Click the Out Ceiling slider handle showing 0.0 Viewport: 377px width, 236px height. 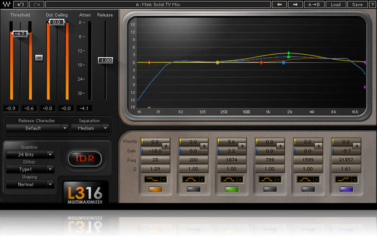[x=57, y=22]
